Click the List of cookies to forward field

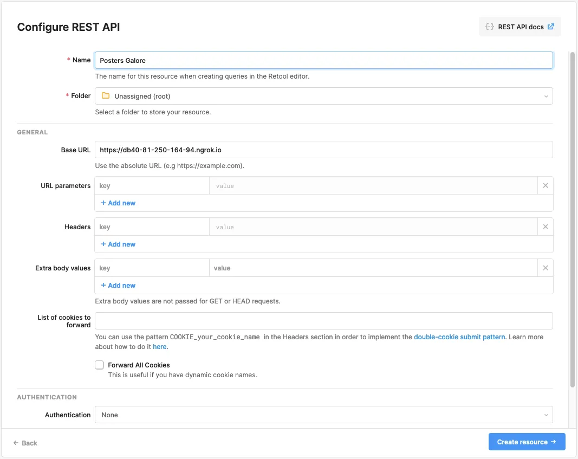tap(323, 321)
